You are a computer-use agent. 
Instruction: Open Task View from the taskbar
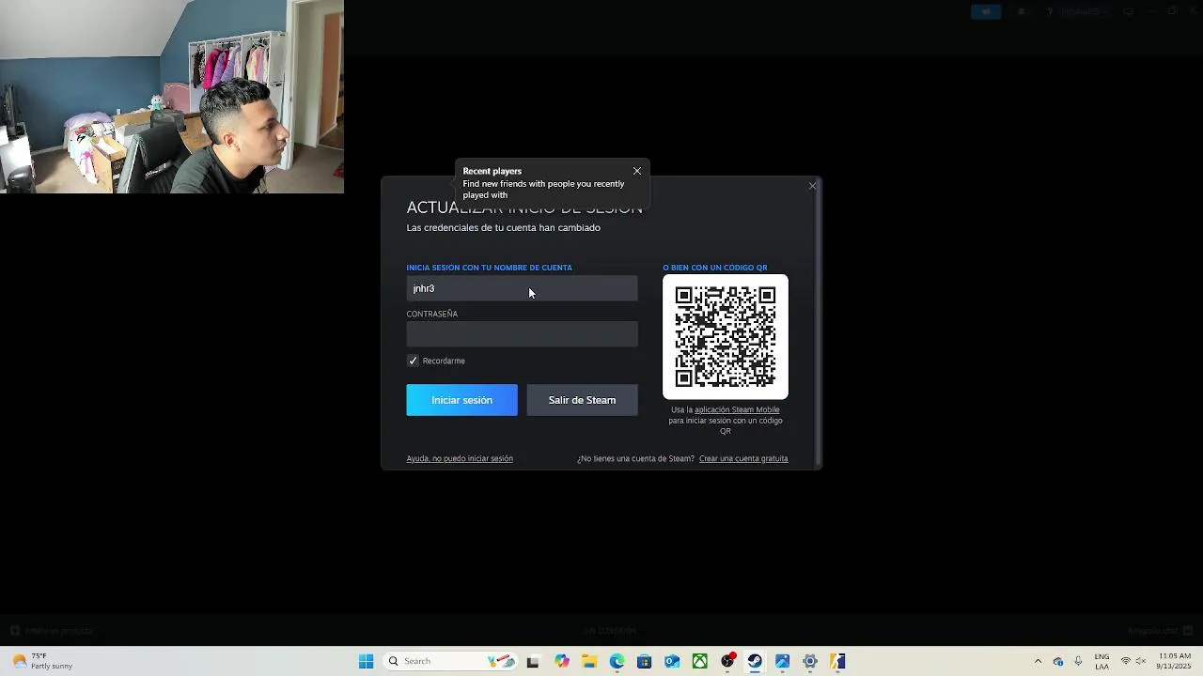click(533, 661)
